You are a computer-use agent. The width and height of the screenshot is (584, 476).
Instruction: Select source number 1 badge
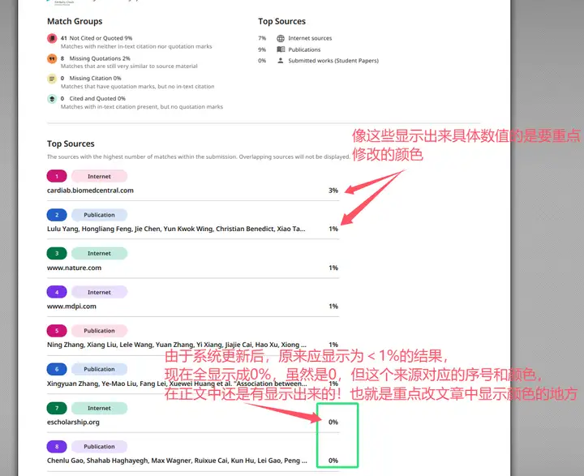[57, 176]
